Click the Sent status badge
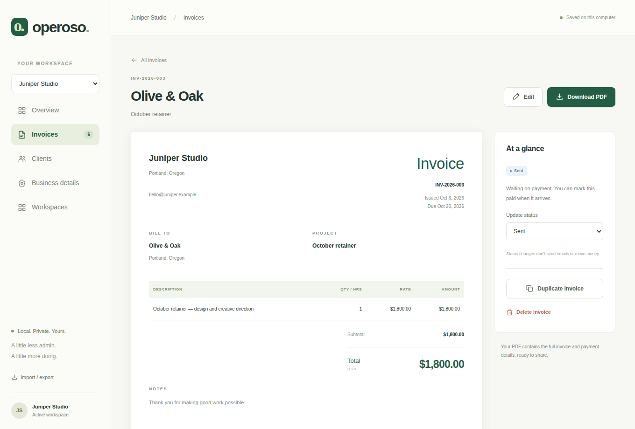Image resolution: width=635 pixels, height=429 pixels. [x=516, y=171]
